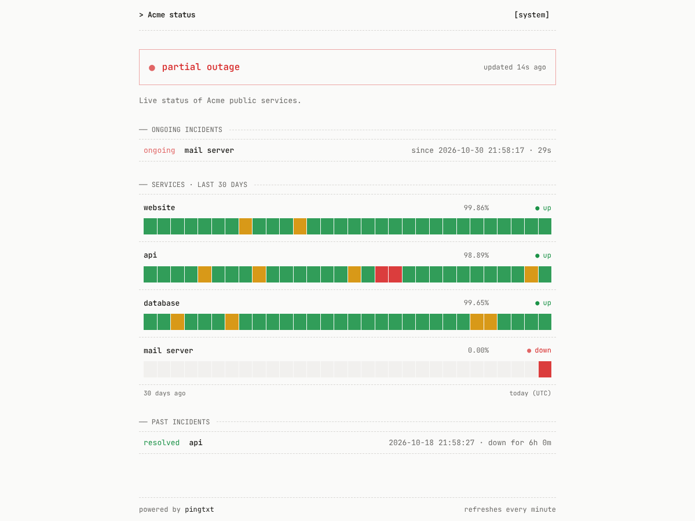Click the Acme status header title
695x521 pixels.
pos(167,15)
